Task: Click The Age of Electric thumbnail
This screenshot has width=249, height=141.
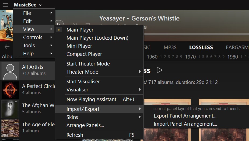Action: click(10, 128)
